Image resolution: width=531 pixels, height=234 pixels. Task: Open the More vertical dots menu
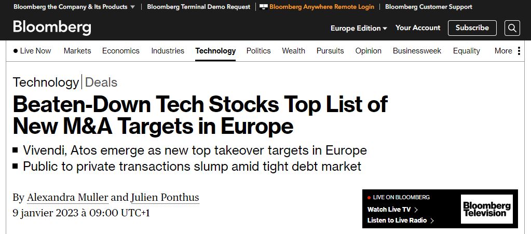pyautogui.click(x=519, y=51)
